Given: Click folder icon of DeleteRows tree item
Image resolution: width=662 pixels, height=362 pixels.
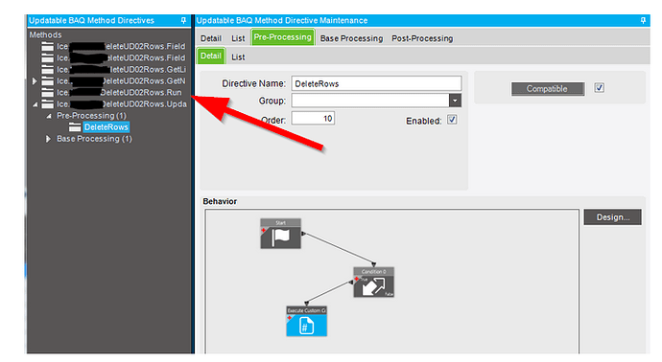Looking at the screenshot, I should pos(75,126).
